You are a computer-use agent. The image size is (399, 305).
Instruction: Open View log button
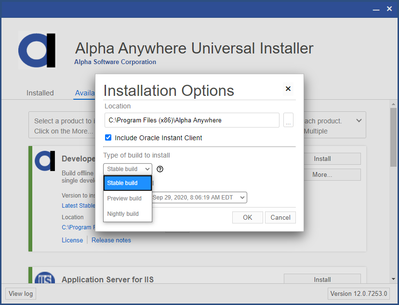click(21, 293)
